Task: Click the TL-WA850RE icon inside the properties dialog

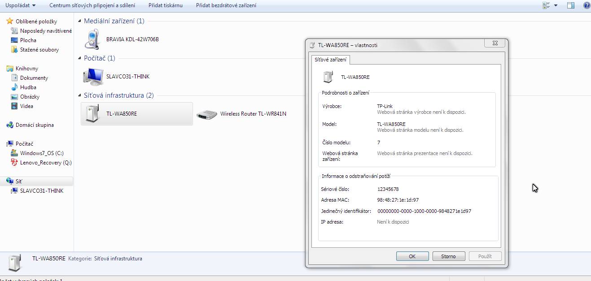Action: point(328,77)
